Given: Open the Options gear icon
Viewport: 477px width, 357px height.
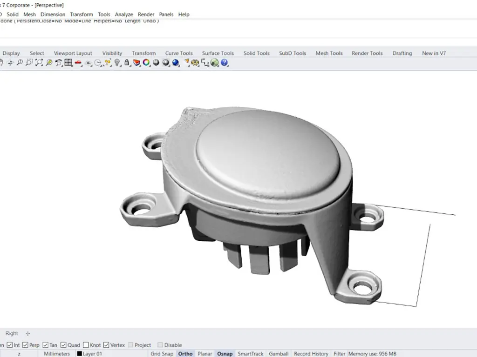Looking at the screenshot, I should [195, 63].
